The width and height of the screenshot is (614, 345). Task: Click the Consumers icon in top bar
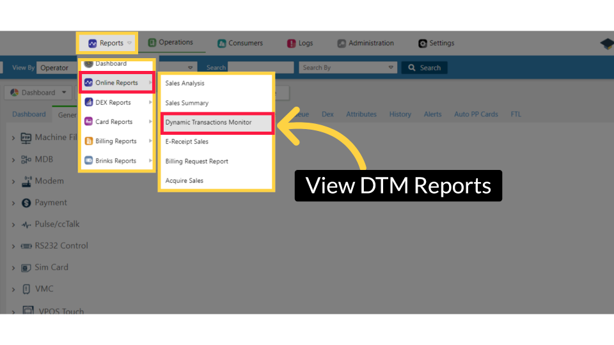pos(221,43)
